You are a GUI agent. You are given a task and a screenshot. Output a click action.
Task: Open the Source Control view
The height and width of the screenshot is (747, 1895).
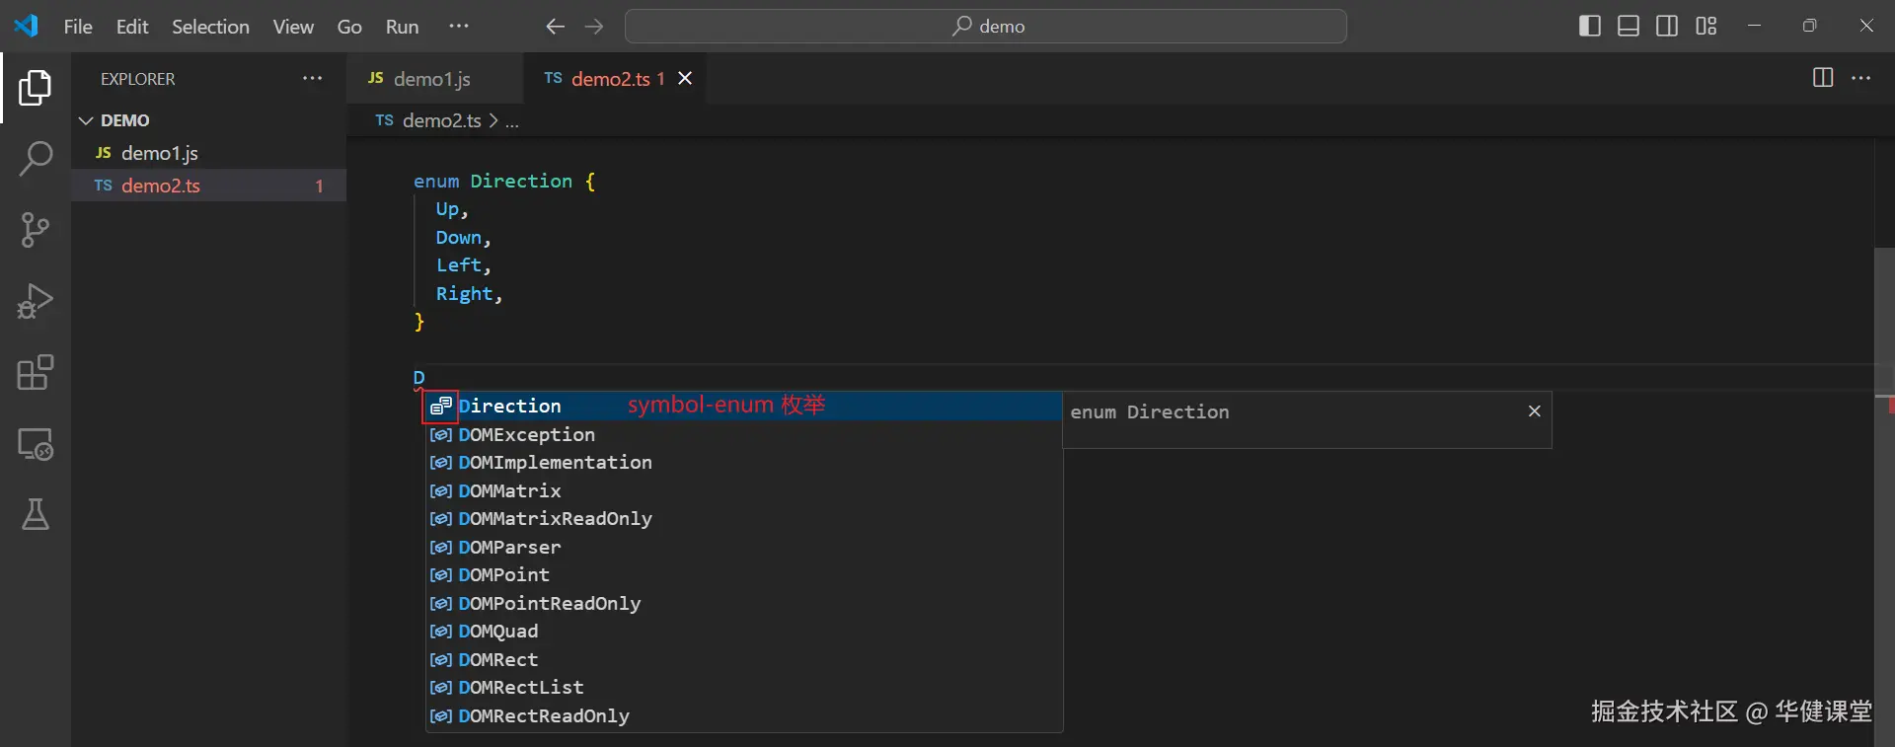pos(36,230)
